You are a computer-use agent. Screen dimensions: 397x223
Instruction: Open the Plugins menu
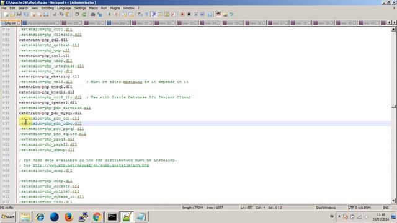[x=115, y=8]
